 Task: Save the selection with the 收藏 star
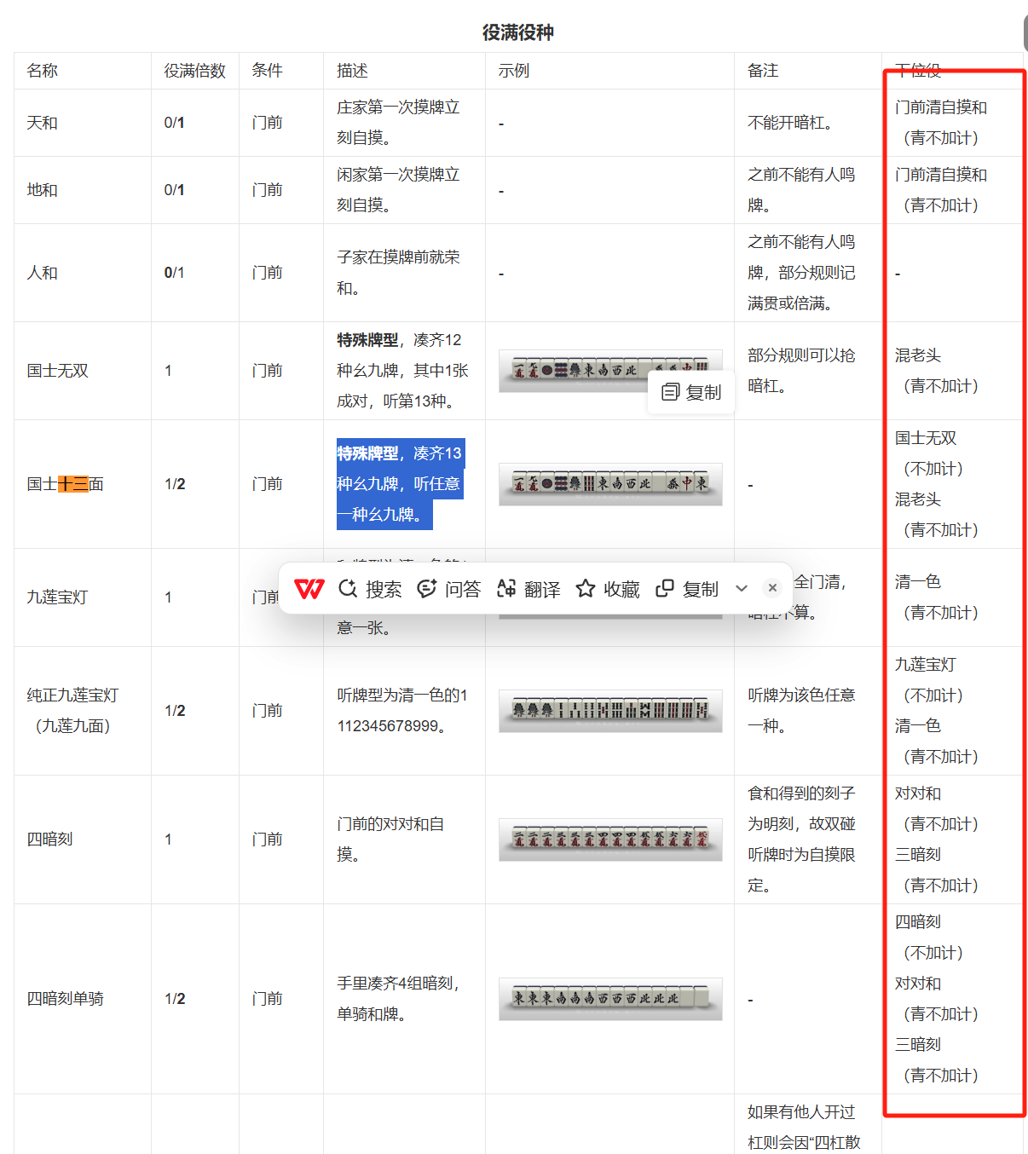pyautogui.click(x=608, y=589)
